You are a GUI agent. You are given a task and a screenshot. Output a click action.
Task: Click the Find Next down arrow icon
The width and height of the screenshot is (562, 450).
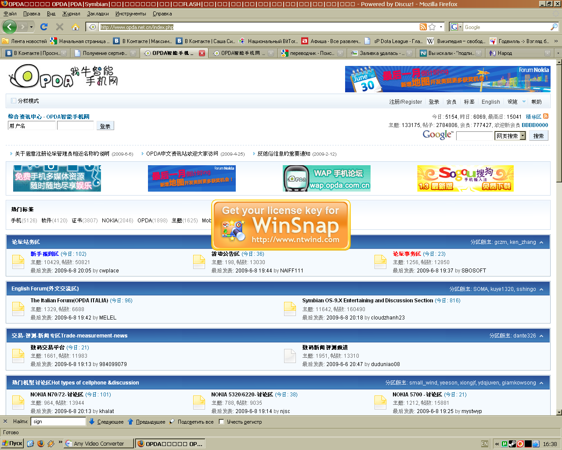92,421
